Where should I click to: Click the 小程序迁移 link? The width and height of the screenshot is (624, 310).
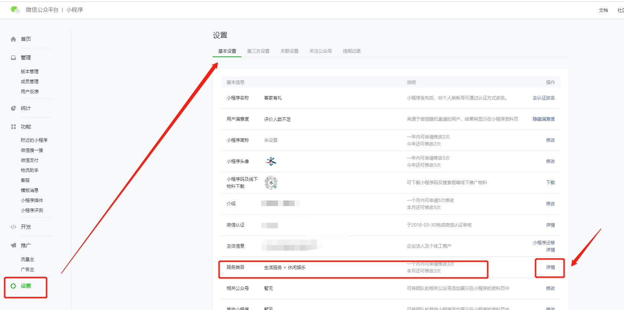pyautogui.click(x=544, y=242)
